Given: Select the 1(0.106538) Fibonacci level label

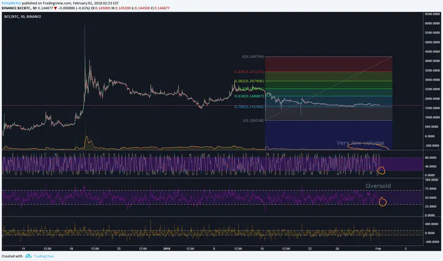Looking at the screenshot, I should tap(253, 121).
